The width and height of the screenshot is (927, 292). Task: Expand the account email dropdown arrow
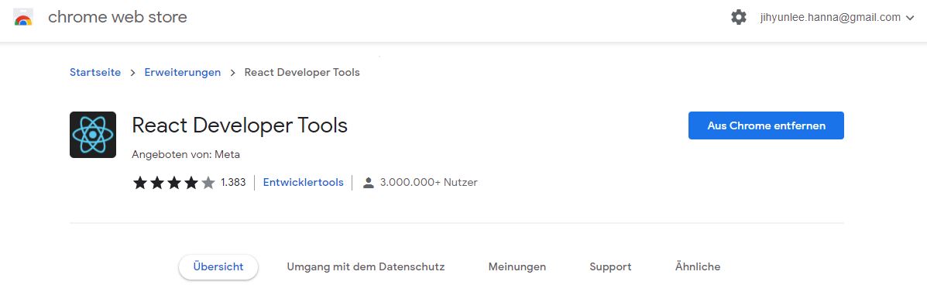pos(910,18)
